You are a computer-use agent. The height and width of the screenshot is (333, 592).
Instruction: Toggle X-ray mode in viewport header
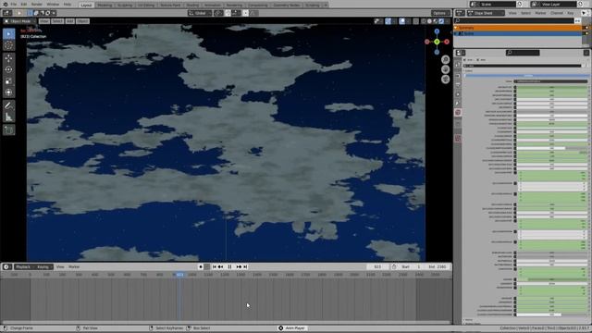[x=415, y=21]
